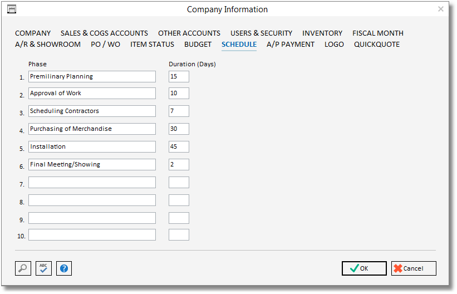Screen dimensions: 457x294
Task: Click the Phase column label
Action: pyautogui.click(x=38, y=64)
